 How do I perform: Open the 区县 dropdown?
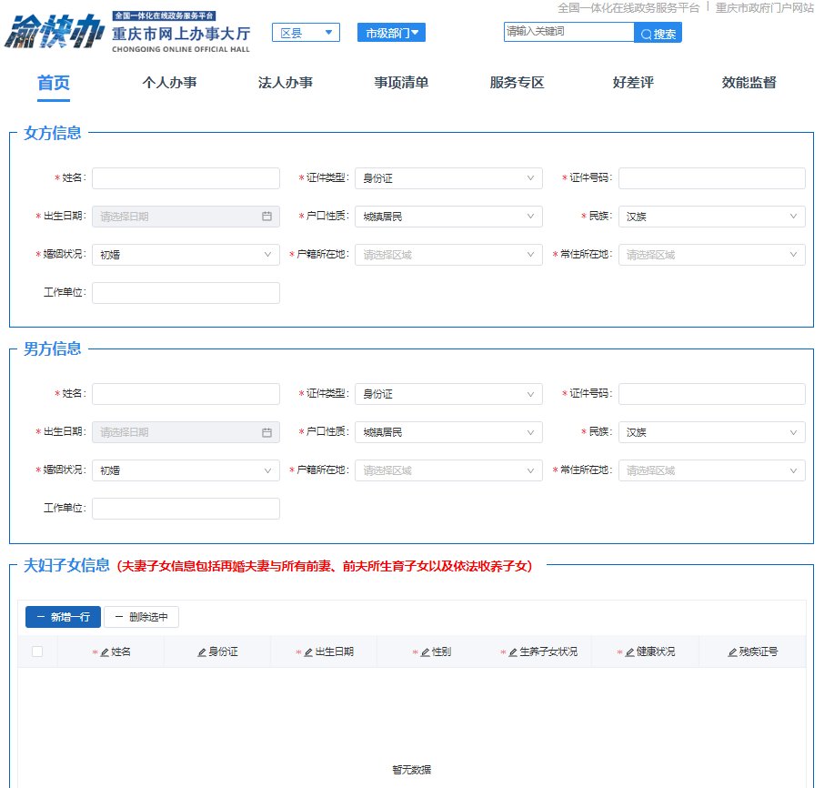pos(305,33)
